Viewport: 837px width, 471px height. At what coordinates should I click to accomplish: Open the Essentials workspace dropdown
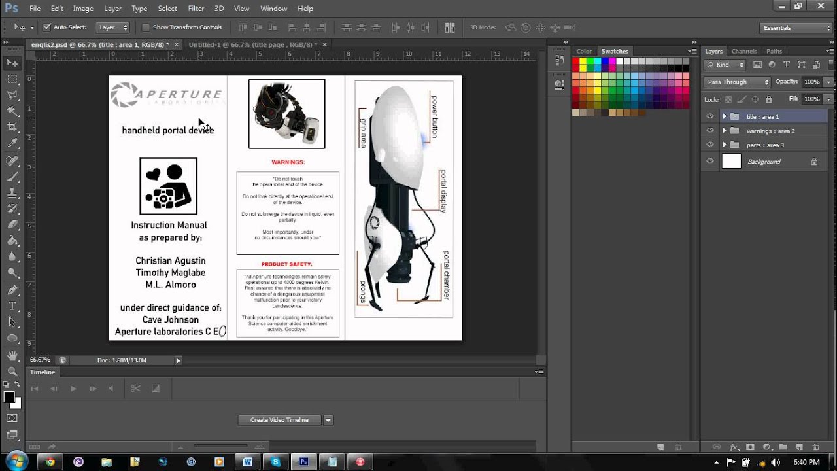click(796, 27)
